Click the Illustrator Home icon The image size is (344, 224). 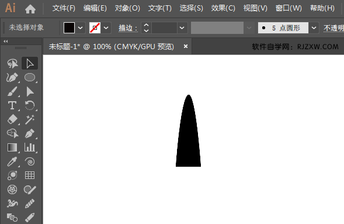coord(30,9)
